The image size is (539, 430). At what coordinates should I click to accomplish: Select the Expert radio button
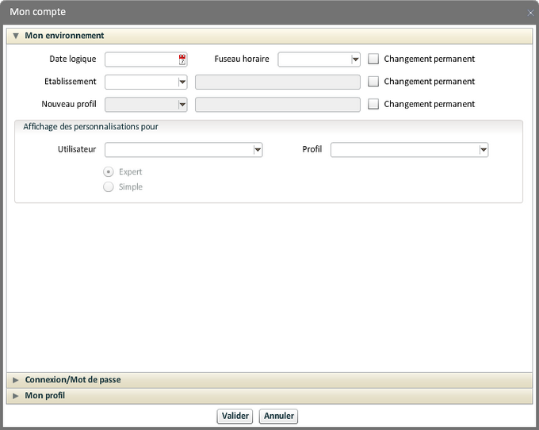(x=109, y=172)
